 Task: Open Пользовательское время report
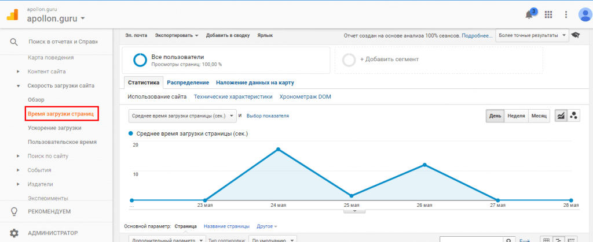pos(62,142)
